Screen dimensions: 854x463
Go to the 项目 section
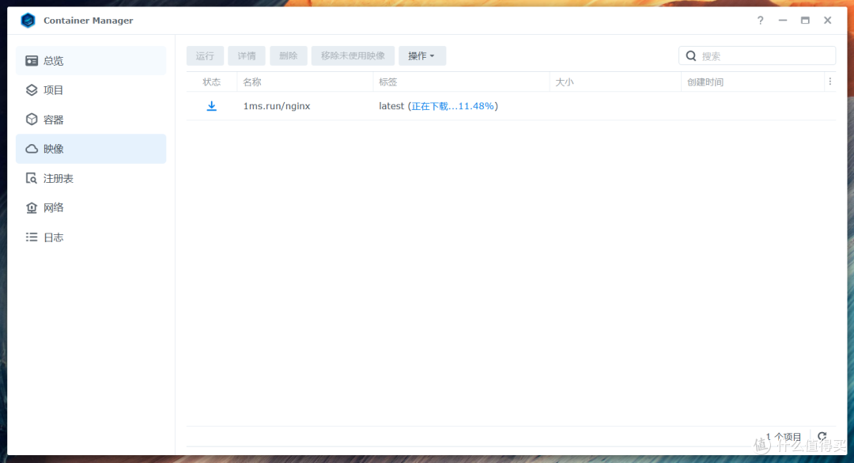[91, 90]
